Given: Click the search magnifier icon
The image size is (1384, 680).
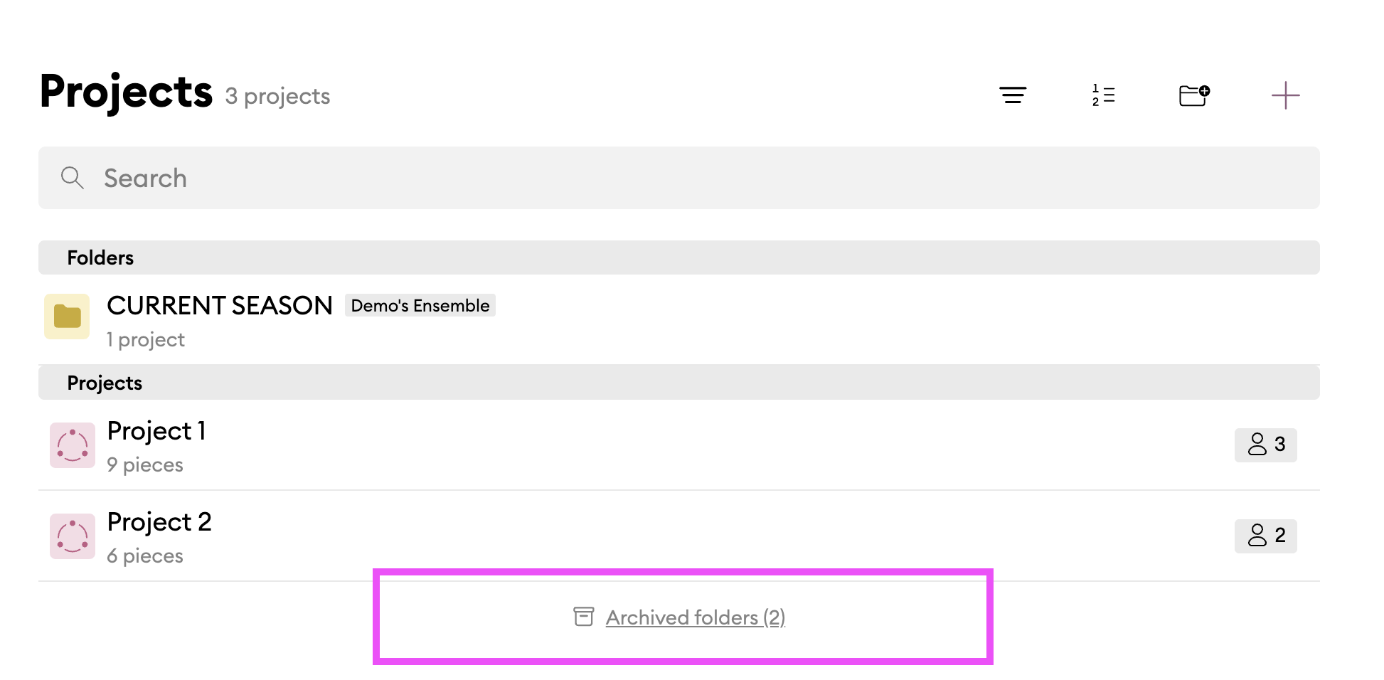Looking at the screenshot, I should (x=72, y=178).
